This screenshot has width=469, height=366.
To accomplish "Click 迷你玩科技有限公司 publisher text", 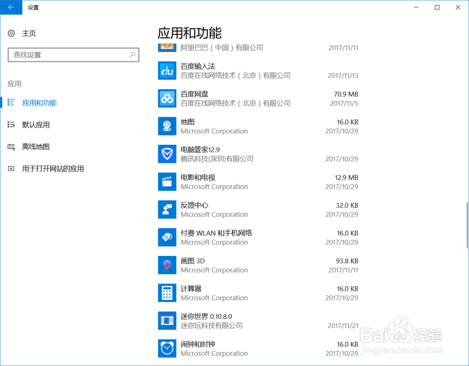I will click(x=212, y=325).
